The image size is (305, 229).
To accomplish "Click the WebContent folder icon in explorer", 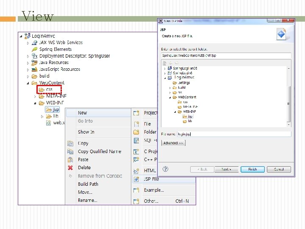I will click(34, 83).
